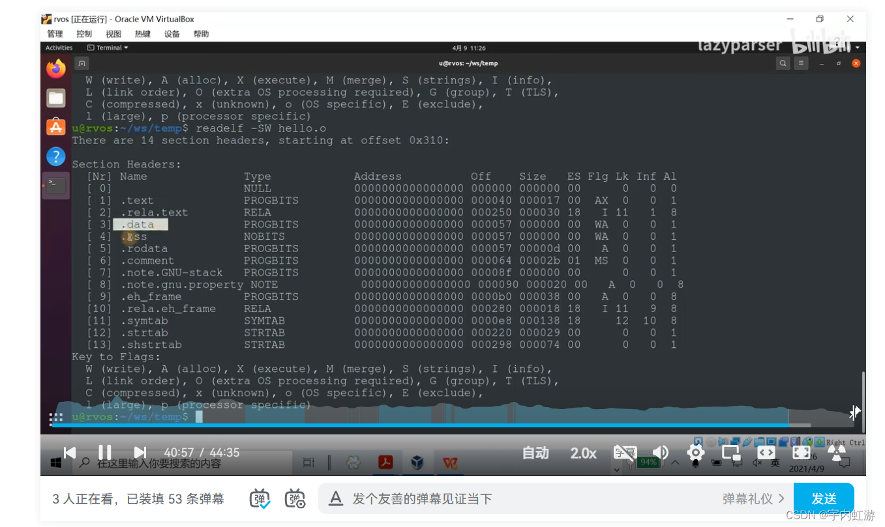The image size is (885, 527).
Task: Enter fullscreen video mode
Action: pos(801,453)
